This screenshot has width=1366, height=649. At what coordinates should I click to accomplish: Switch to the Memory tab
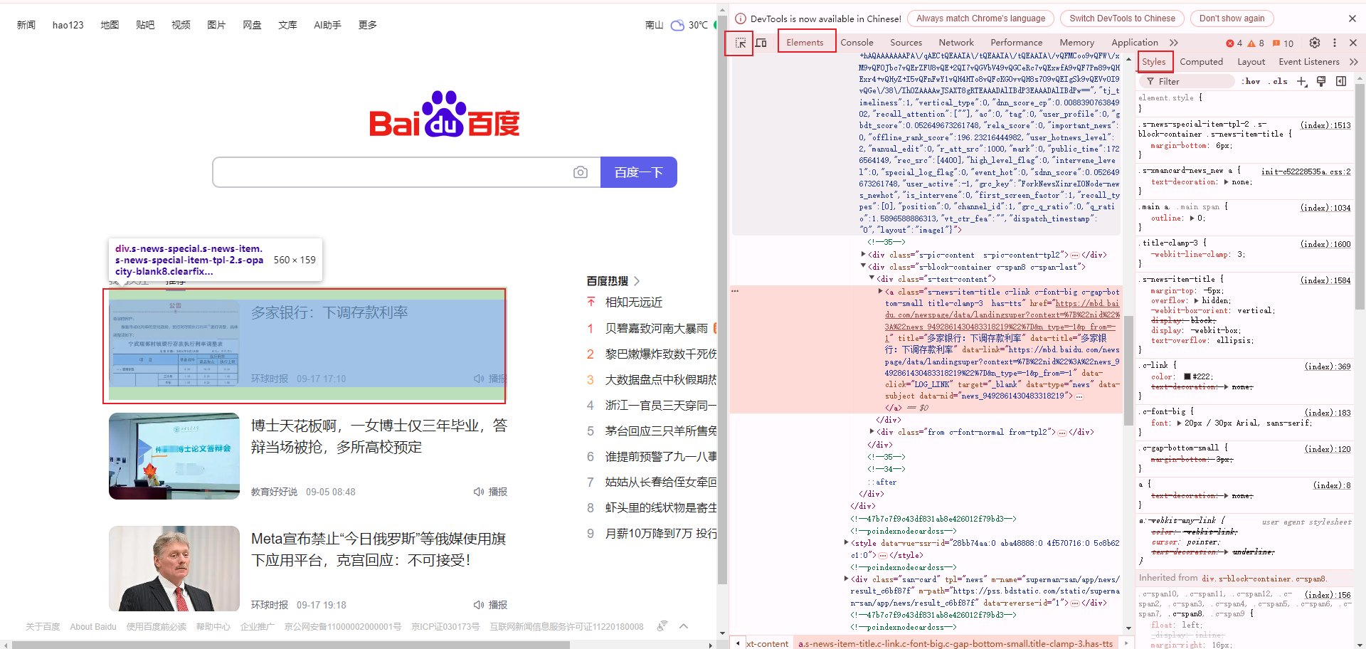[x=1076, y=43]
